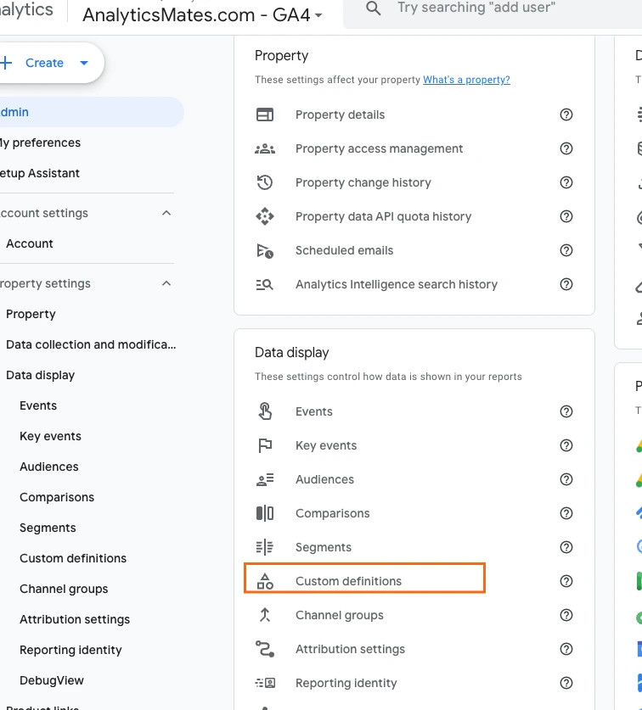Open help for Key events
Viewport: 642px width, 710px height.
566,445
